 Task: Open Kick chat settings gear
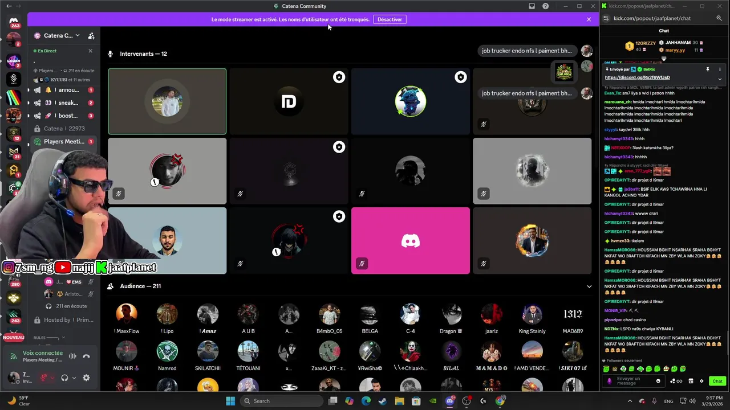[x=701, y=381]
